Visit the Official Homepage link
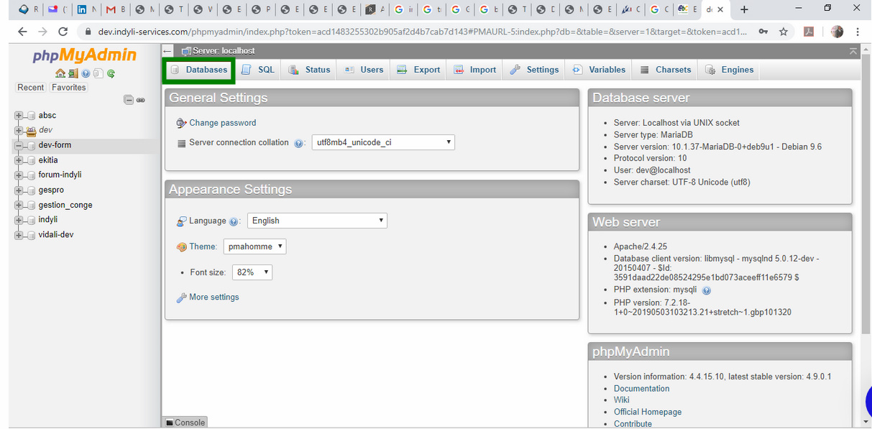Viewport: 872px width, 429px height. coord(648,412)
